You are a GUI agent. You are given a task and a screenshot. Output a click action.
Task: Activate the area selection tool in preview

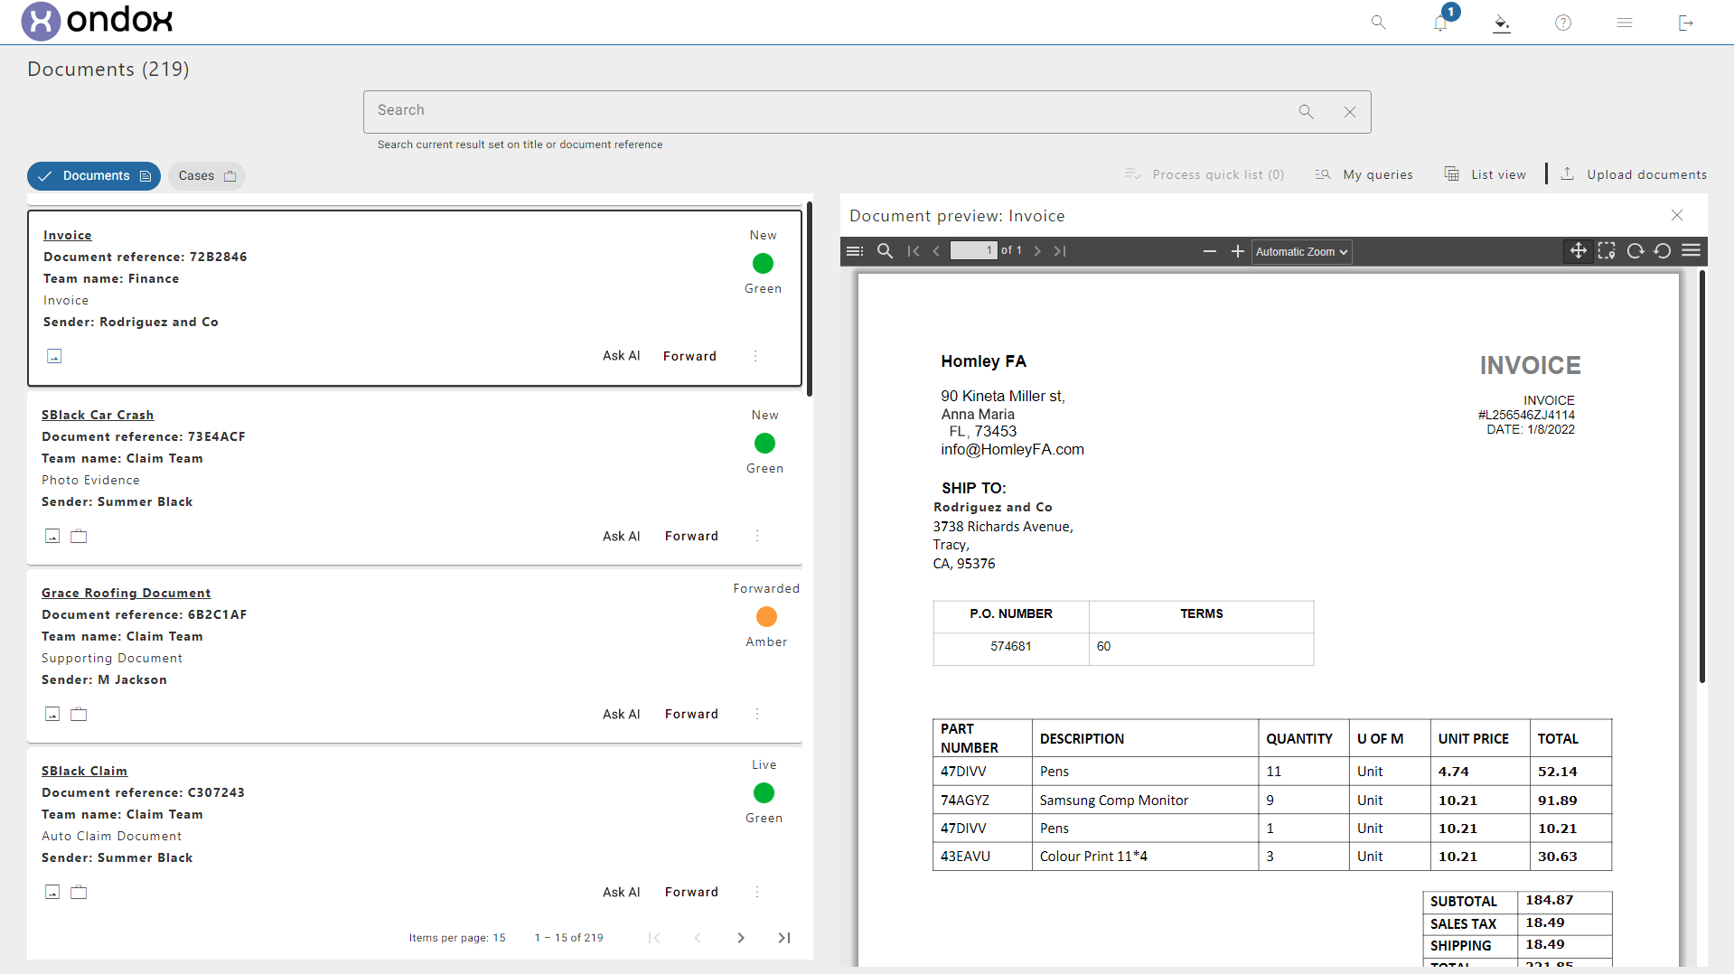pyautogui.click(x=1606, y=251)
